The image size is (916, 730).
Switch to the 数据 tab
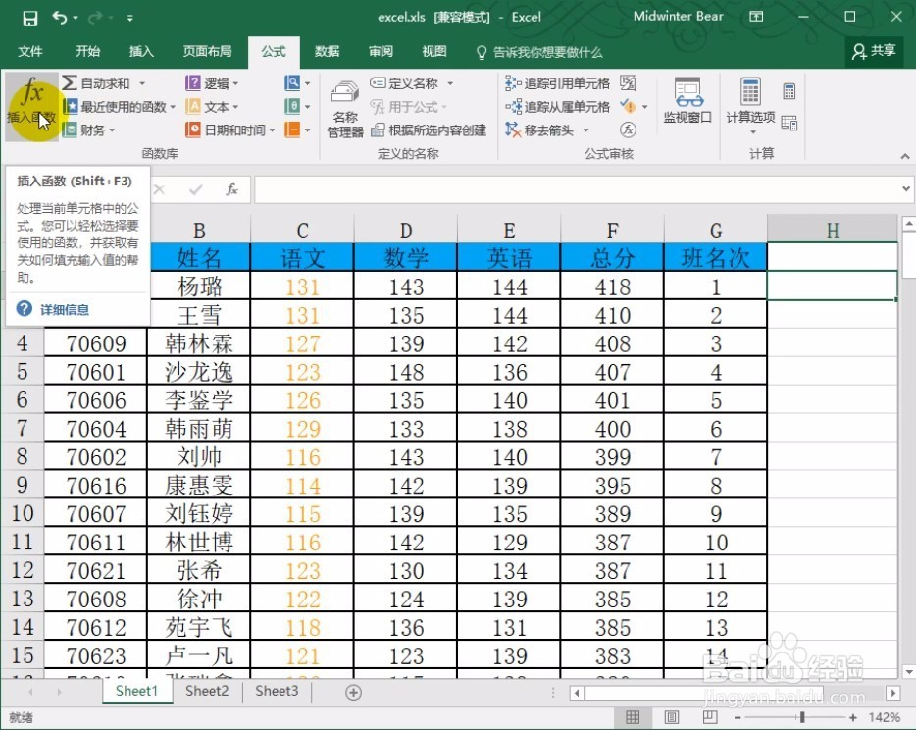click(x=328, y=51)
